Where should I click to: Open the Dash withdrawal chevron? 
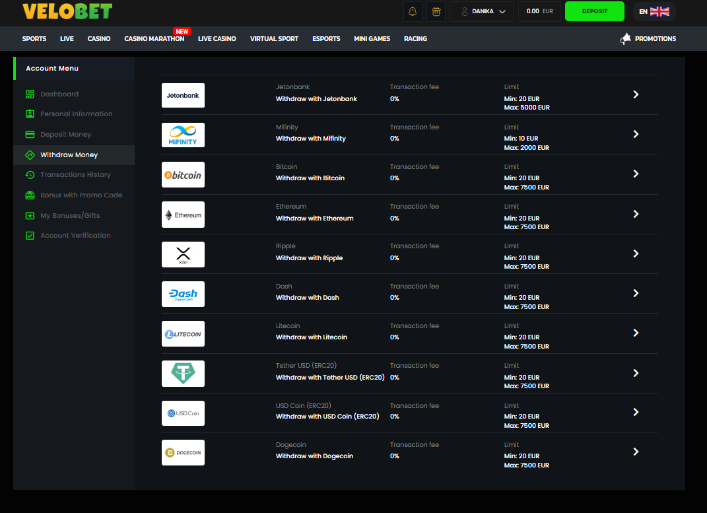[636, 293]
